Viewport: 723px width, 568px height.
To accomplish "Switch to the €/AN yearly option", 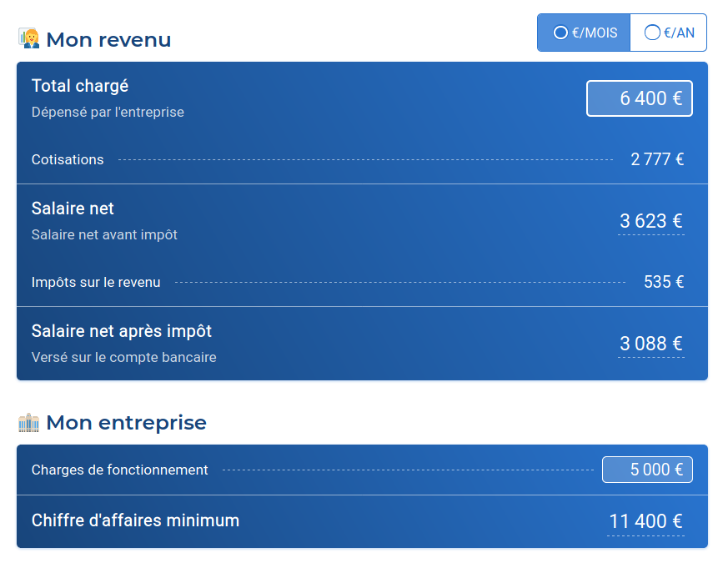I will [669, 33].
